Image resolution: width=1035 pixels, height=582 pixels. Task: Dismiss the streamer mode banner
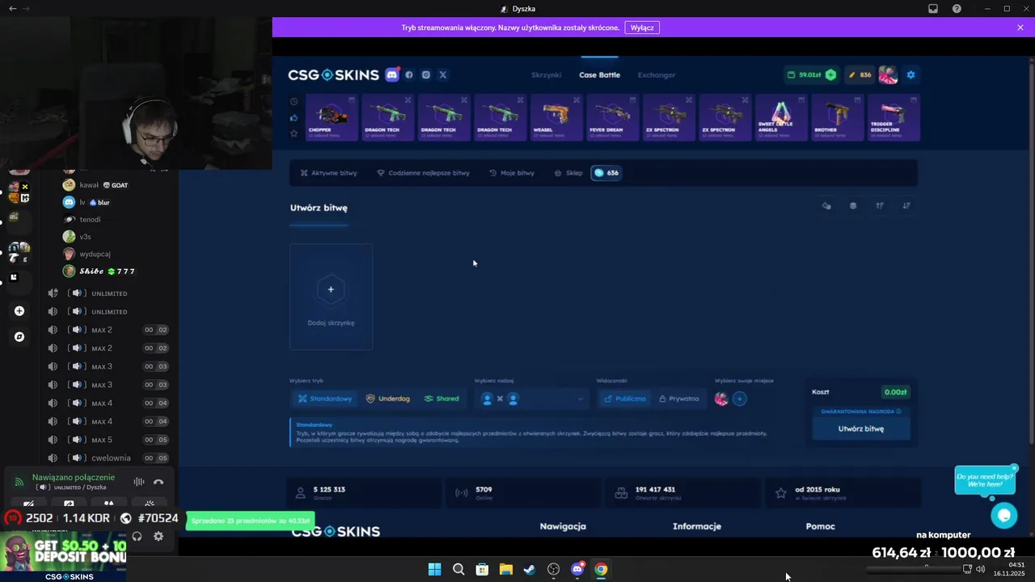tap(1020, 27)
